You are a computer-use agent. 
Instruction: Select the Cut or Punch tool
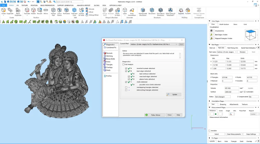click(x=59, y=12)
